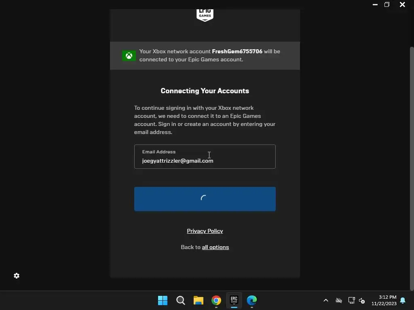Screen dimensions: 414x310
Task: Click the Email Address input field
Action: pyautogui.click(x=205, y=157)
